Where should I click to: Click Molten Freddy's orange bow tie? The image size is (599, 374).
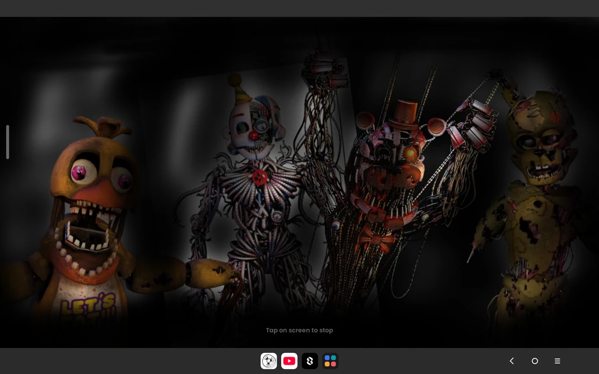(x=375, y=238)
